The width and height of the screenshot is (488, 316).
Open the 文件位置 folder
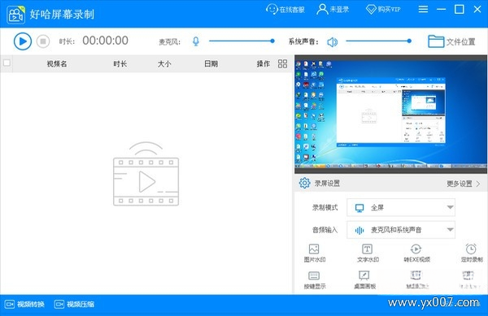pyautogui.click(x=451, y=41)
